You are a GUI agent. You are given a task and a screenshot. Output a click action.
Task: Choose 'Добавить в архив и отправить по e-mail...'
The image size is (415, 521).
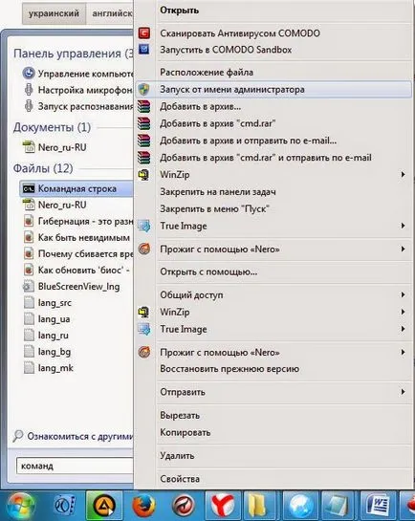tap(273, 141)
